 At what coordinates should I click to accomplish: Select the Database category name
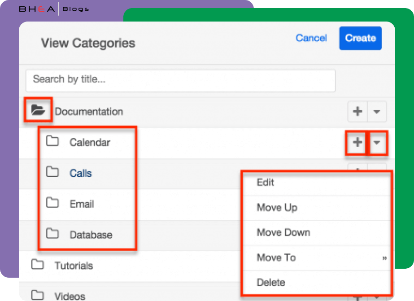coord(91,235)
